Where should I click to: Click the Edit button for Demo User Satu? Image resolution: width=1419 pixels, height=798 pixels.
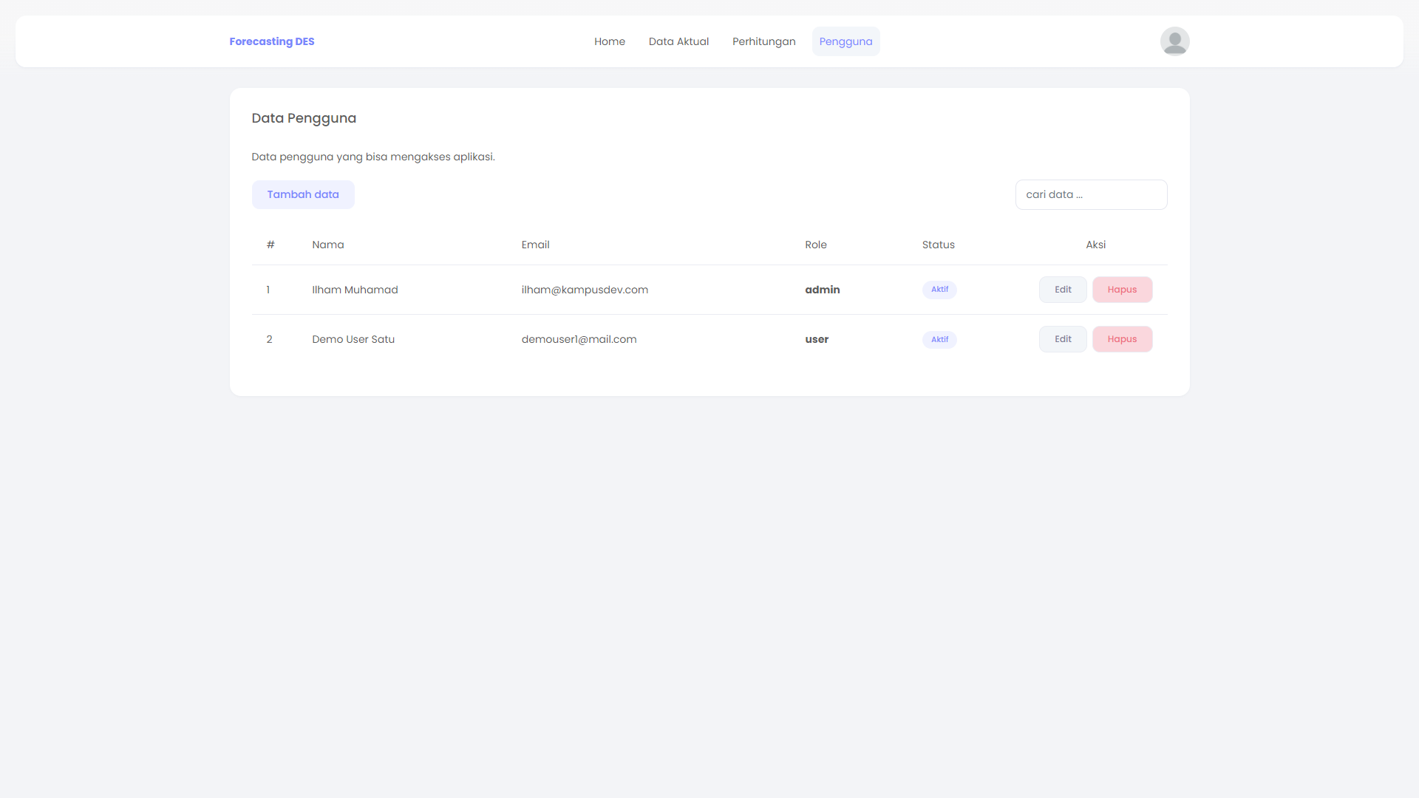1064,339
